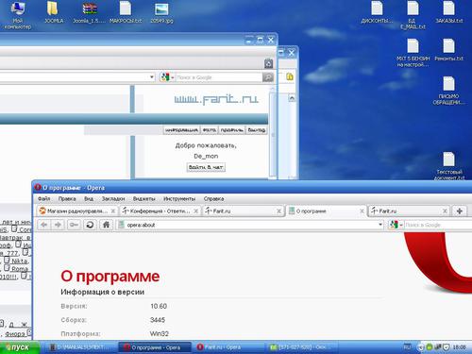Switch to the Магазин радиоуправля tab
The height and width of the screenshot is (354, 472).
pyautogui.click(x=77, y=211)
